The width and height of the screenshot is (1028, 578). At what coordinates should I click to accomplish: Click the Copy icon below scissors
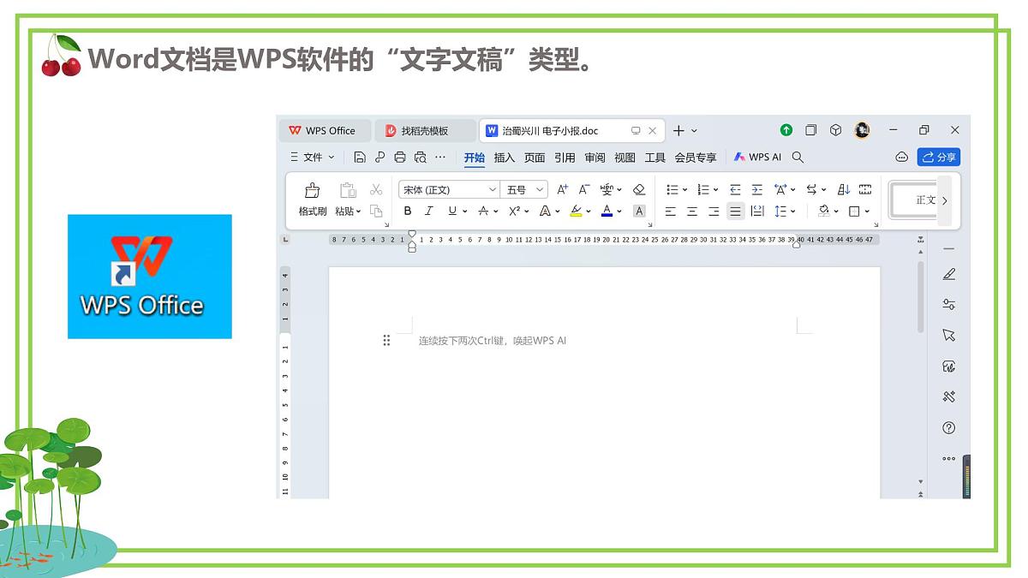[376, 211]
